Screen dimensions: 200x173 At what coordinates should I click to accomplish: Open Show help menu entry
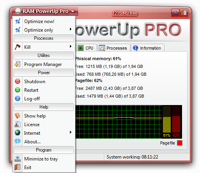(44, 116)
